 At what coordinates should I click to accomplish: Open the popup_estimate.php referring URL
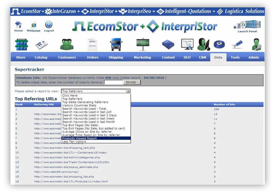click(x=66, y=167)
